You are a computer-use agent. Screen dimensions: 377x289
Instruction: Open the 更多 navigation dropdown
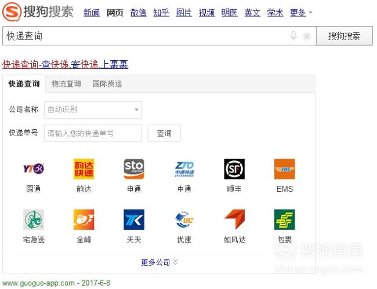(301, 13)
